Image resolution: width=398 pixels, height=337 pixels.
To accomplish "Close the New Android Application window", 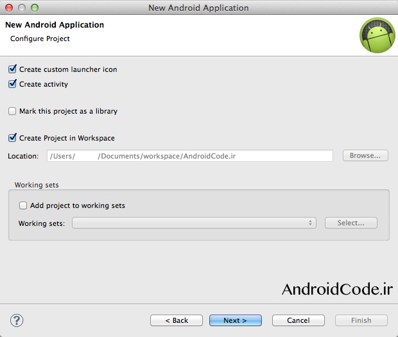I will [9, 8].
